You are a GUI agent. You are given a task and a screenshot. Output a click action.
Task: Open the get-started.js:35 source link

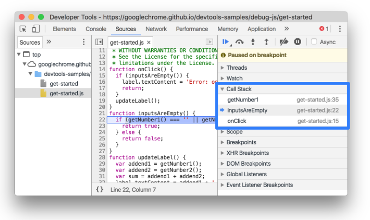(317, 100)
